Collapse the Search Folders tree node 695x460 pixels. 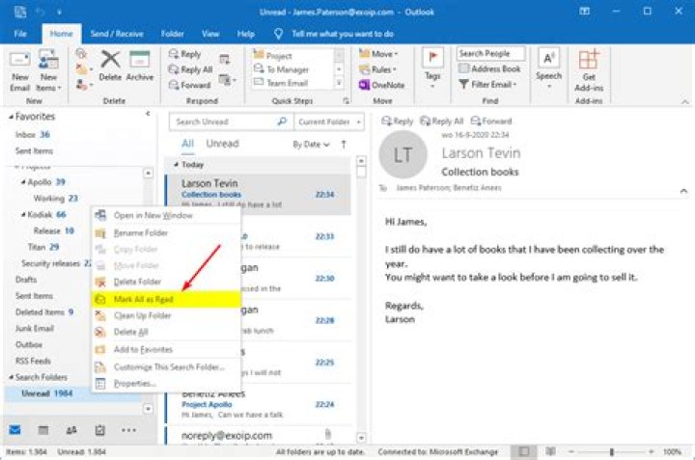[11, 377]
